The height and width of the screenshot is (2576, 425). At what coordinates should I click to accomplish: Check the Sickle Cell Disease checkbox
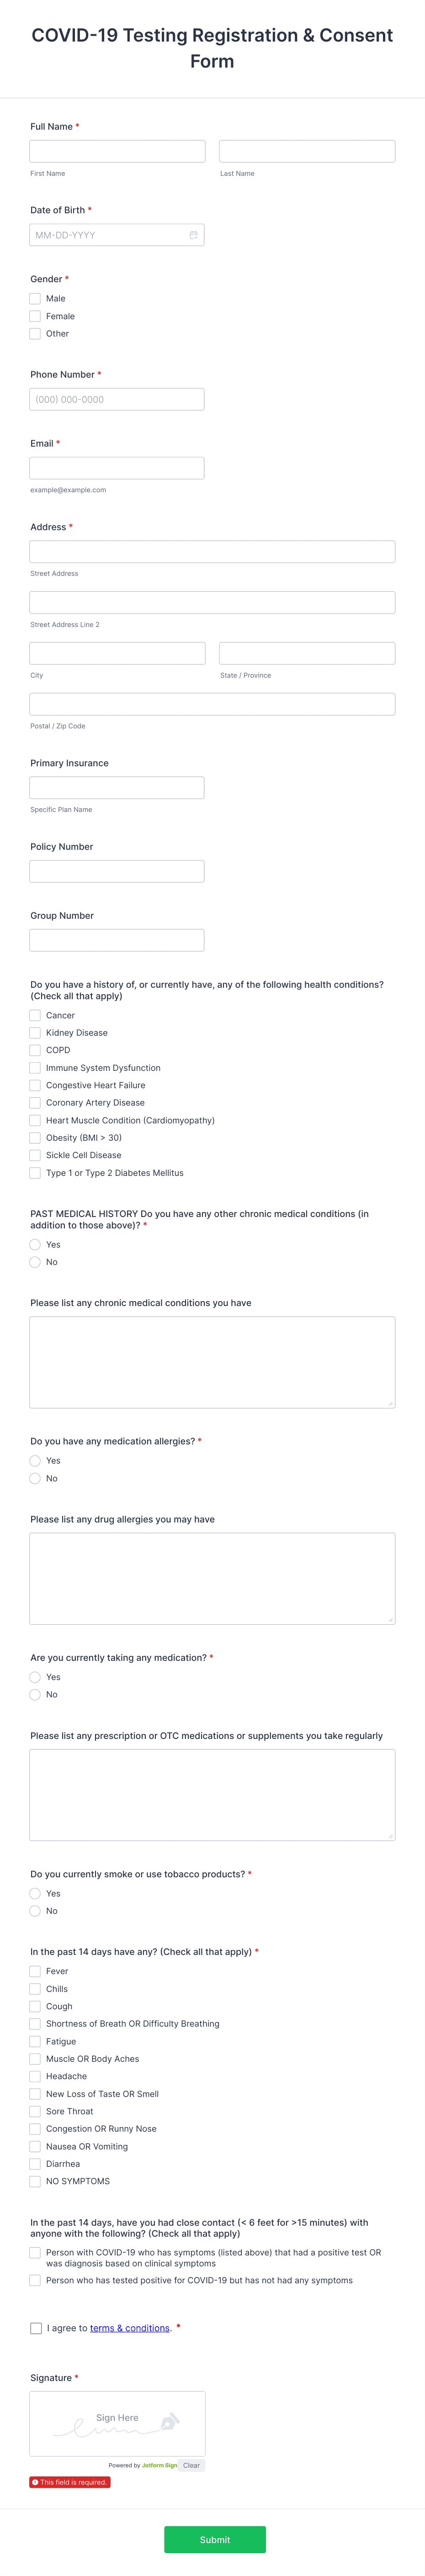[34, 1155]
